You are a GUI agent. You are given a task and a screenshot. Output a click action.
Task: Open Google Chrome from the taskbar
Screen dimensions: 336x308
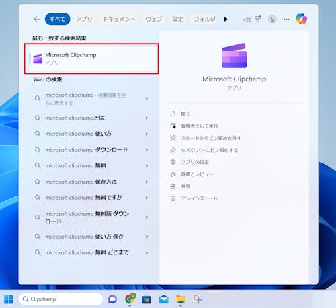click(x=130, y=299)
